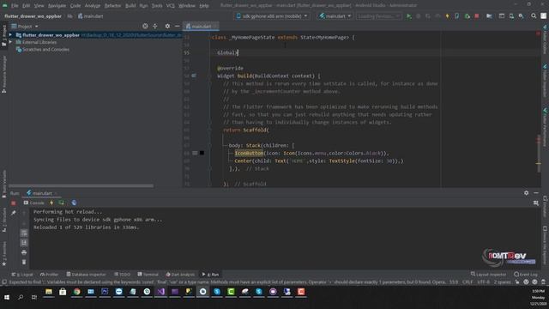Switch to the Console tab in Run panel
Screen dimensions: 549x309
pos(34,203)
